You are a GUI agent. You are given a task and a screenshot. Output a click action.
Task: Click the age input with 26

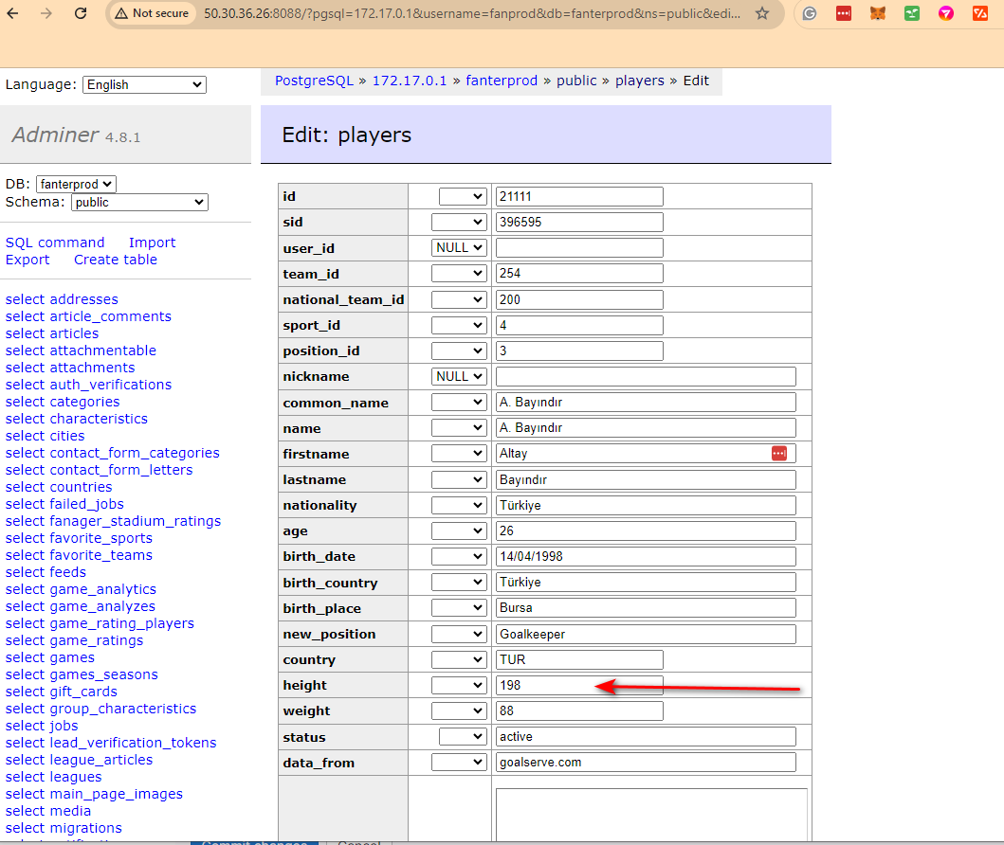[646, 530]
